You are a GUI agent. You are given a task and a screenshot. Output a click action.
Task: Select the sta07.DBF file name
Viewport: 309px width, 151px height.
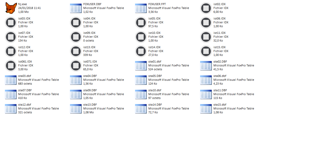pyautogui.click(x=25, y=90)
